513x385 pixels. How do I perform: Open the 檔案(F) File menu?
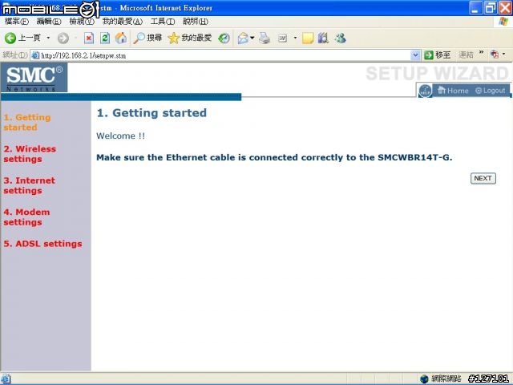(17, 22)
